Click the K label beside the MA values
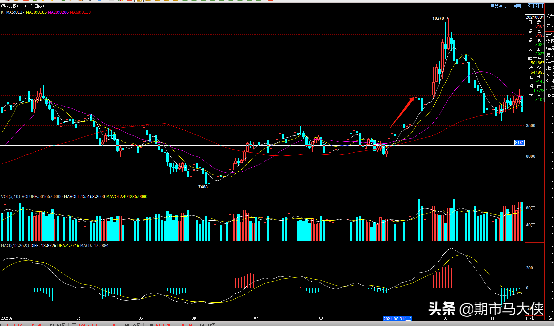Screen dimensions: 554x326 [2, 12]
